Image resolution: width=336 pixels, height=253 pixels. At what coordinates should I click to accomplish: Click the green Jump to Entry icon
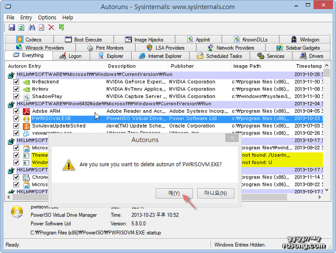point(62,28)
